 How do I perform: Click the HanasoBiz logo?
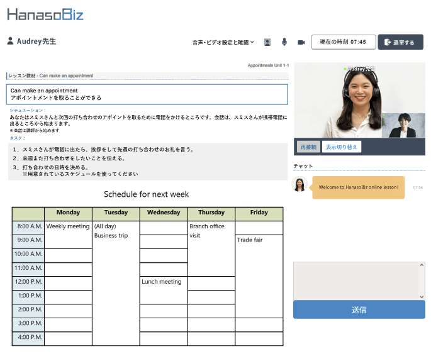pos(45,14)
